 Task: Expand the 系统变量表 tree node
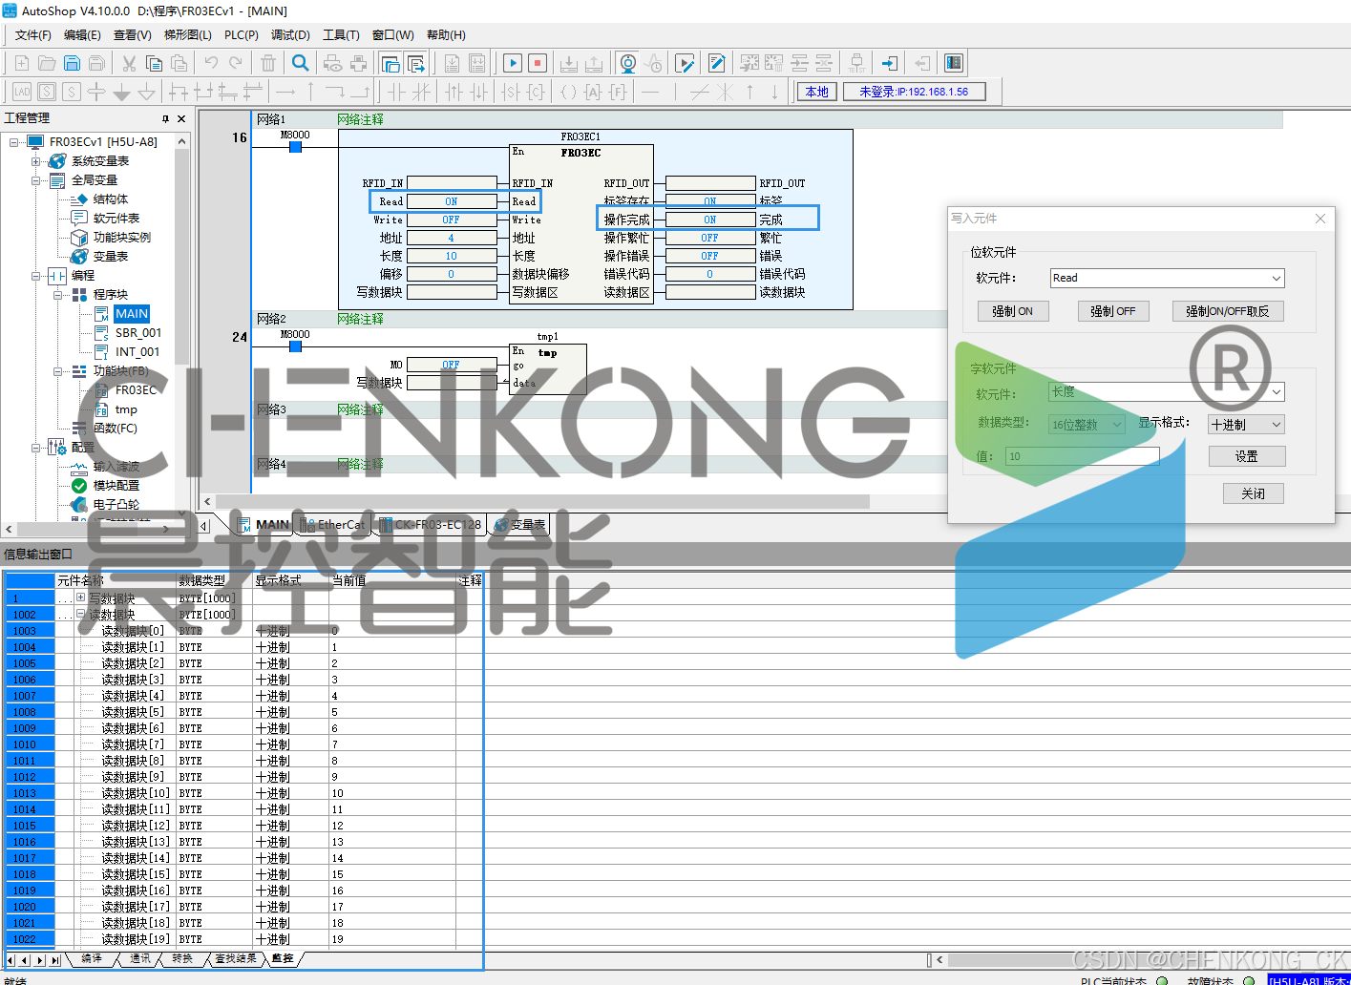(36, 161)
